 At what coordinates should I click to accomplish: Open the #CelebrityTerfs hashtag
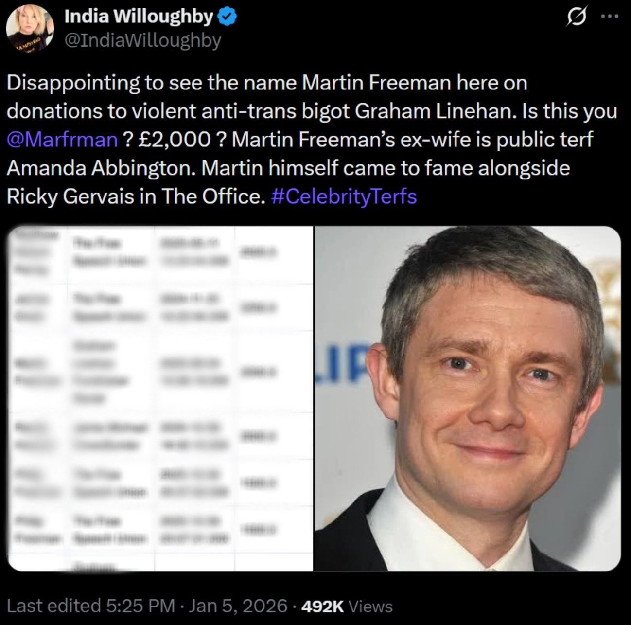[x=343, y=196]
